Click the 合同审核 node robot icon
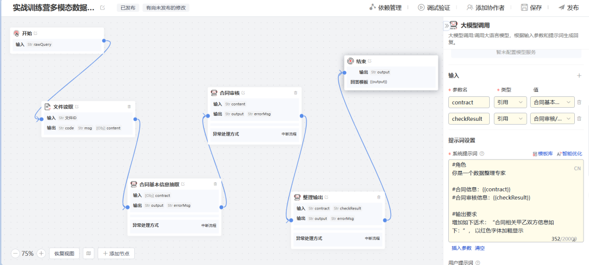The image size is (589, 265). click(x=214, y=93)
